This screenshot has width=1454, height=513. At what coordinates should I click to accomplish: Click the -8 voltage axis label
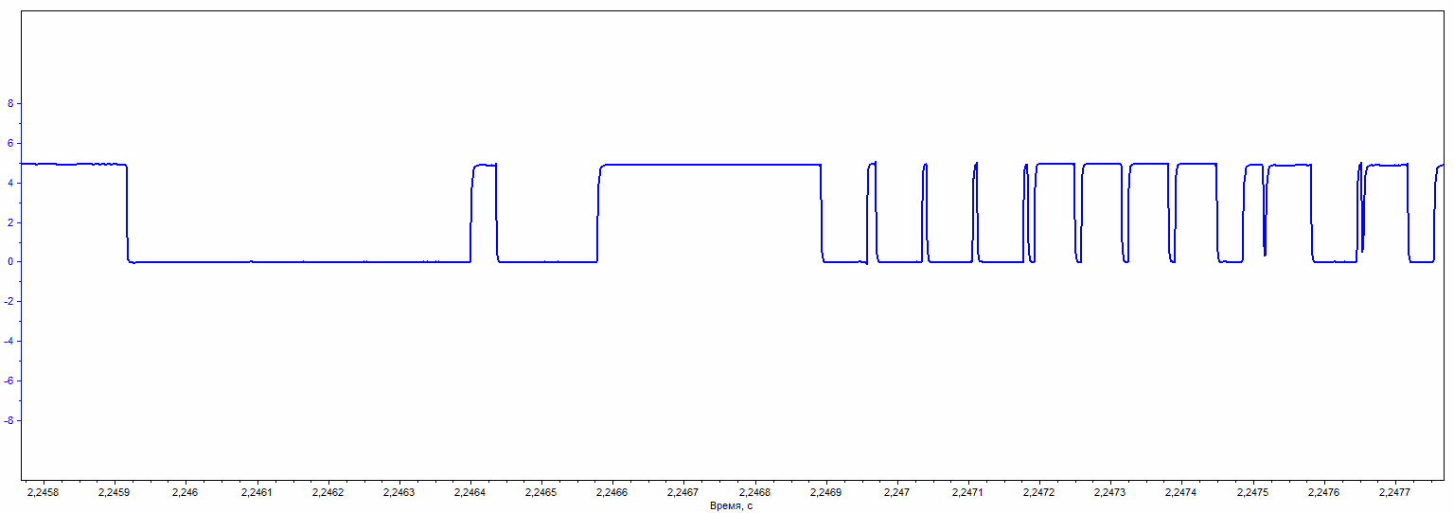(x=9, y=420)
